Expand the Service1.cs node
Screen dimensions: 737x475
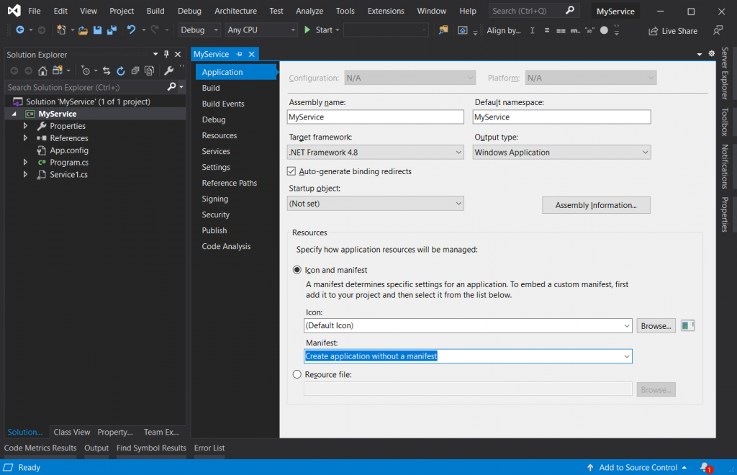(25, 174)
